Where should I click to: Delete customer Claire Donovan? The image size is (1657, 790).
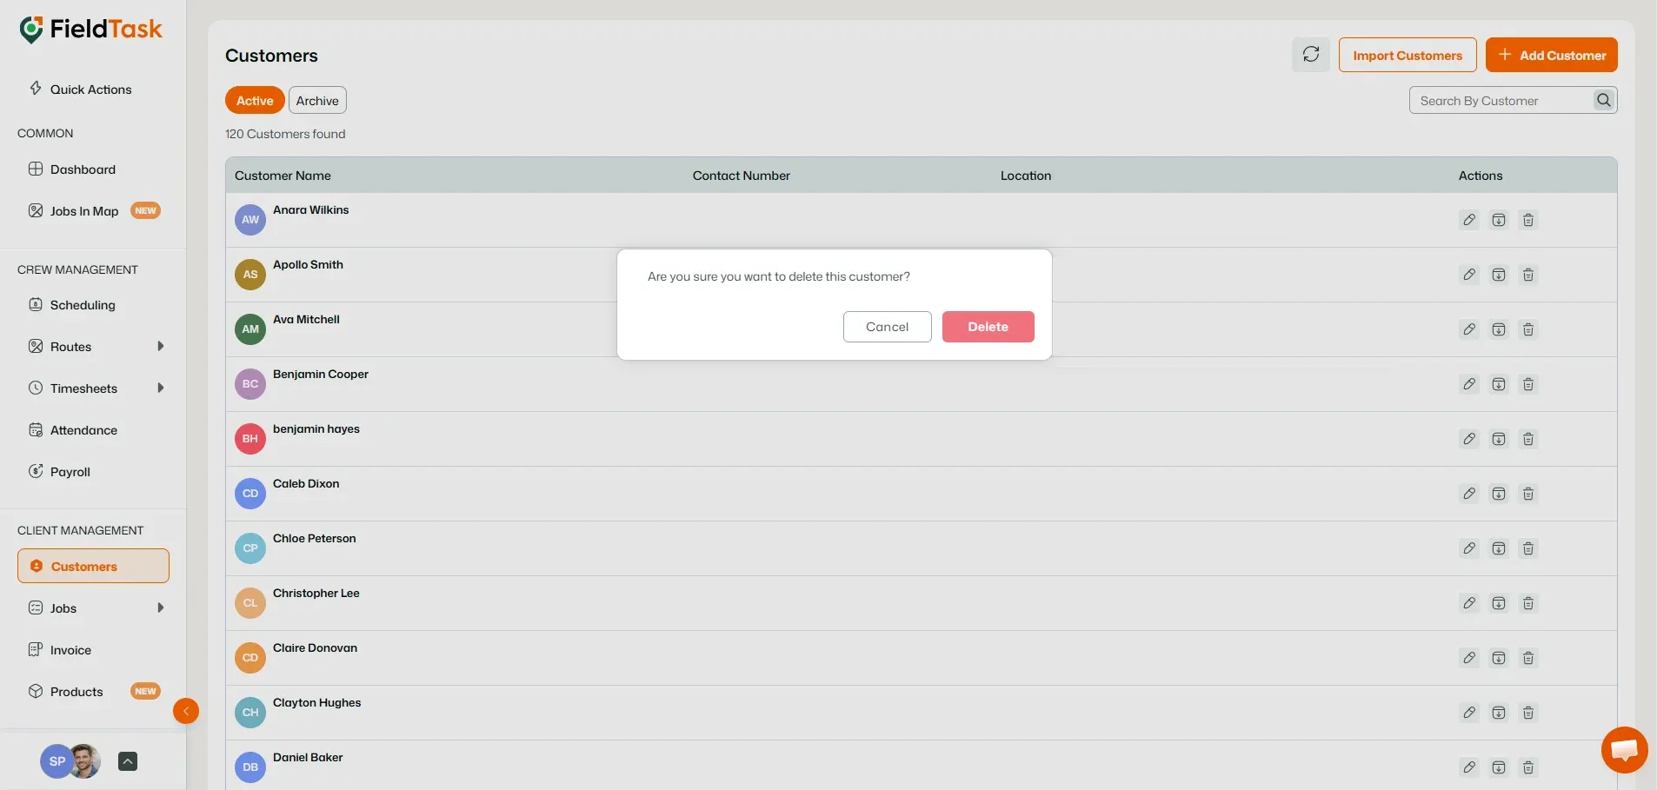pyautogui.click(x=1528, y=658)
